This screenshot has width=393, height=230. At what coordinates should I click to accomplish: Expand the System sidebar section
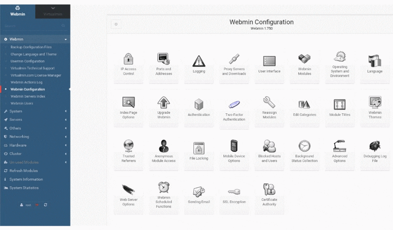pyautogui.click(x=35, y=111)
